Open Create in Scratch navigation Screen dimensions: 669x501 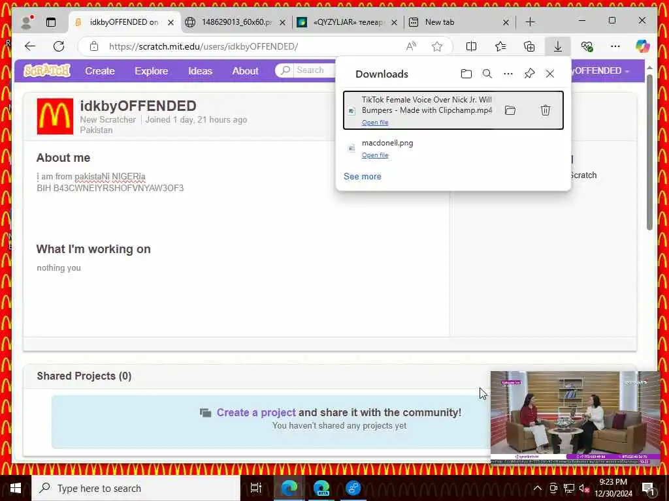(100, 70)
